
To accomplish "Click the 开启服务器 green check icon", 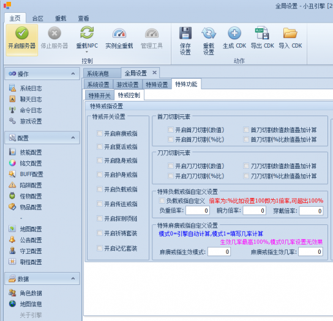I will point(22,33).
